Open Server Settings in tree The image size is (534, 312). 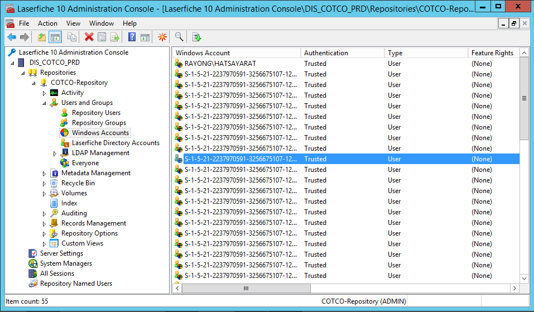(61, 253)
